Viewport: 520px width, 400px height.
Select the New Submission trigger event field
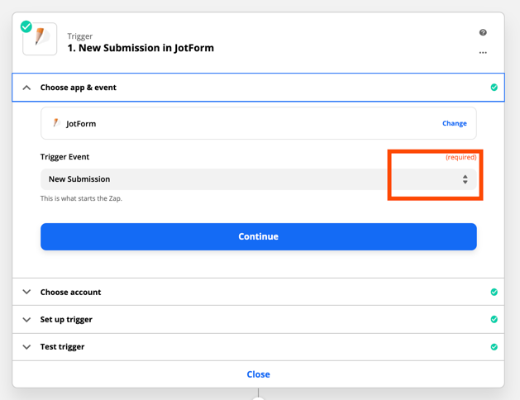259,179
